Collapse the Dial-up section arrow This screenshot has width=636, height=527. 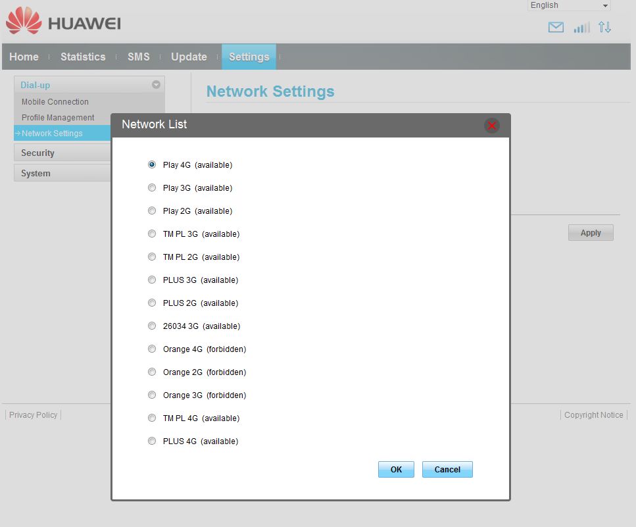coord(156,85)
